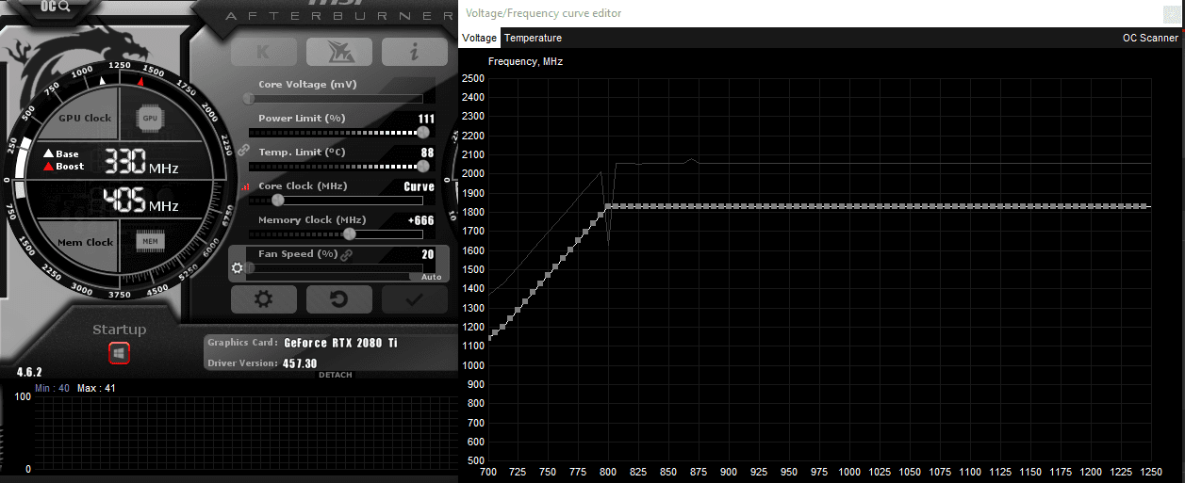
Task: Switch to the Voltage tab
Action: pyautogui.click(x=479, y=38)
